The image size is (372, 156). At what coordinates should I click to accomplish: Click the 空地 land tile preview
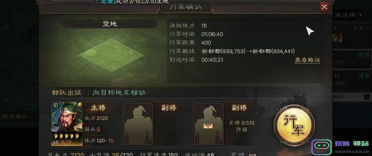pos(111,54)
